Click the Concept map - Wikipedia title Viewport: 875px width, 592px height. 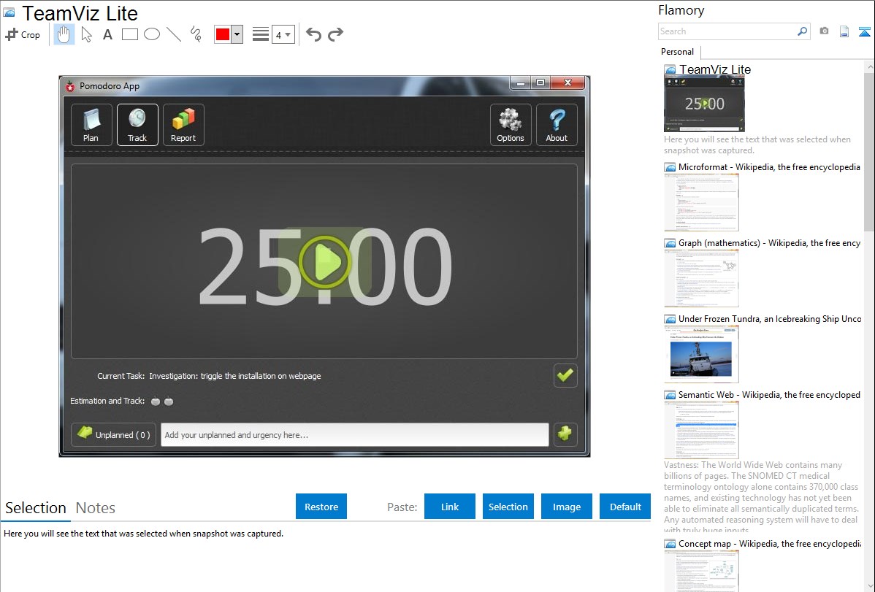(769, 543)
